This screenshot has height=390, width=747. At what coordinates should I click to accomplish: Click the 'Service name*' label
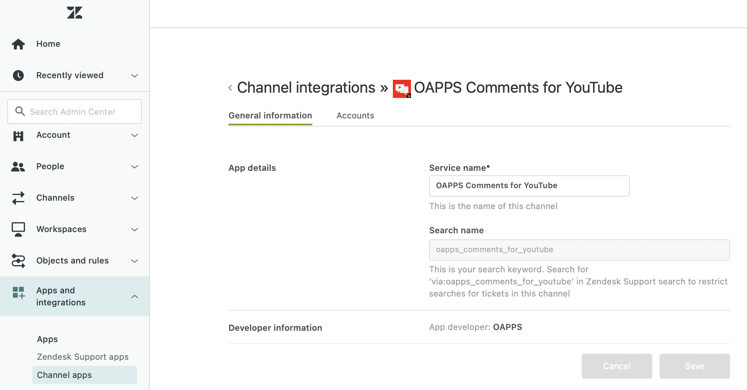click(459, 168)
